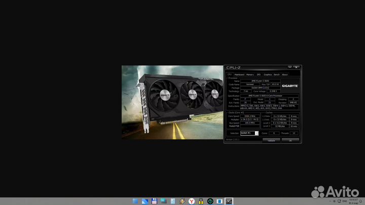Open the yellow striped tool taskbar icon
The image size is (365, 205).
pyautogui.click(x=182, y=201)
